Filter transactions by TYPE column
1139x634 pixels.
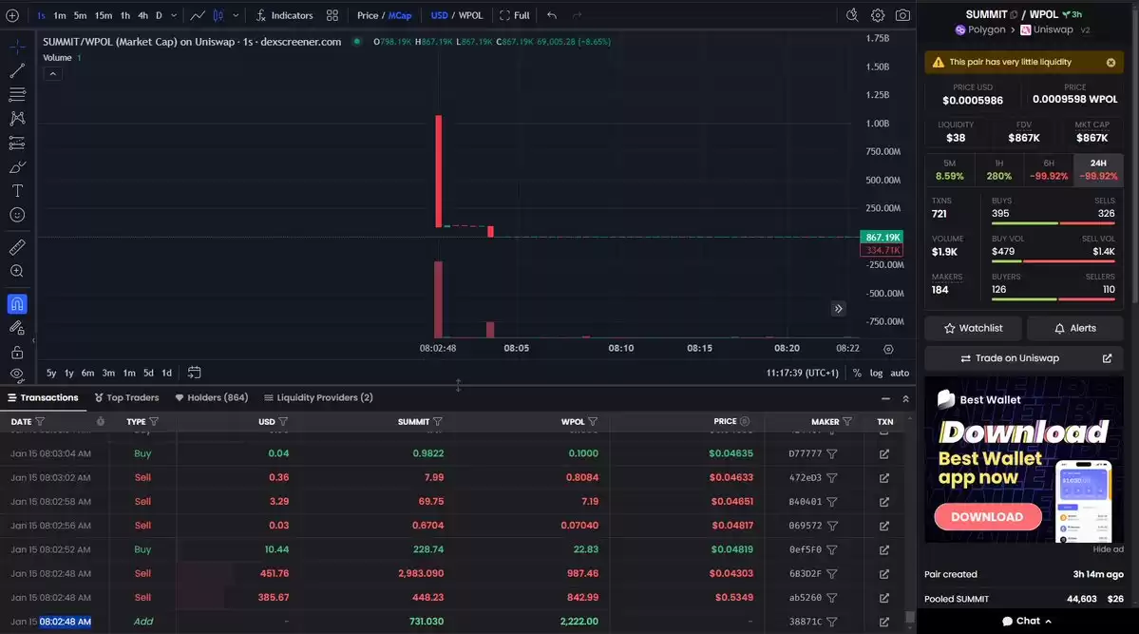click(x=153, y=422)
